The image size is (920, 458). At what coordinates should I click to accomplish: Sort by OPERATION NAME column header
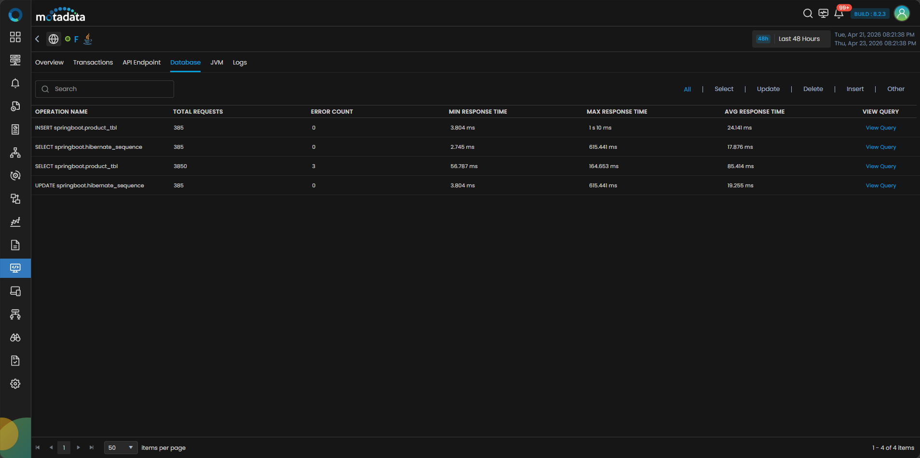[61, 112]
